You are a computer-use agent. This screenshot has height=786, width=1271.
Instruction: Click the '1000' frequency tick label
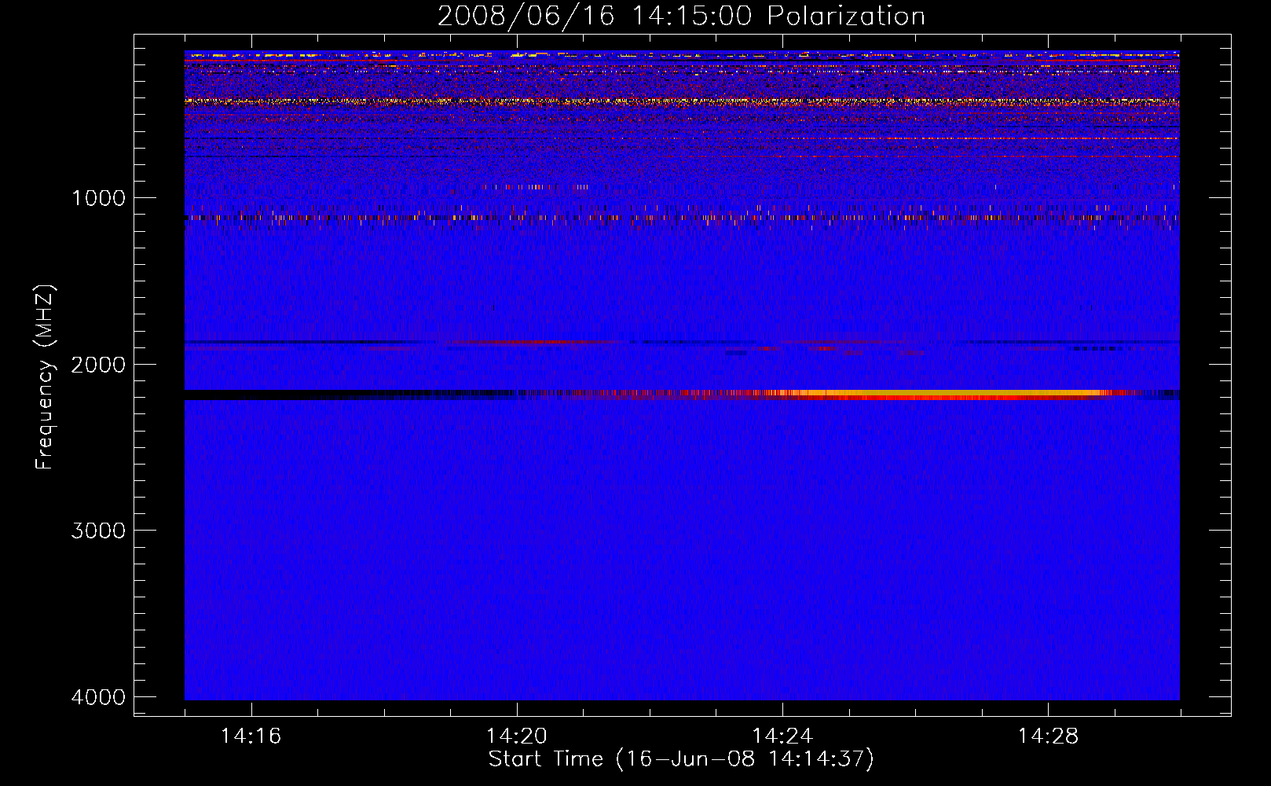pyautogui.click(x=98, y=197)
